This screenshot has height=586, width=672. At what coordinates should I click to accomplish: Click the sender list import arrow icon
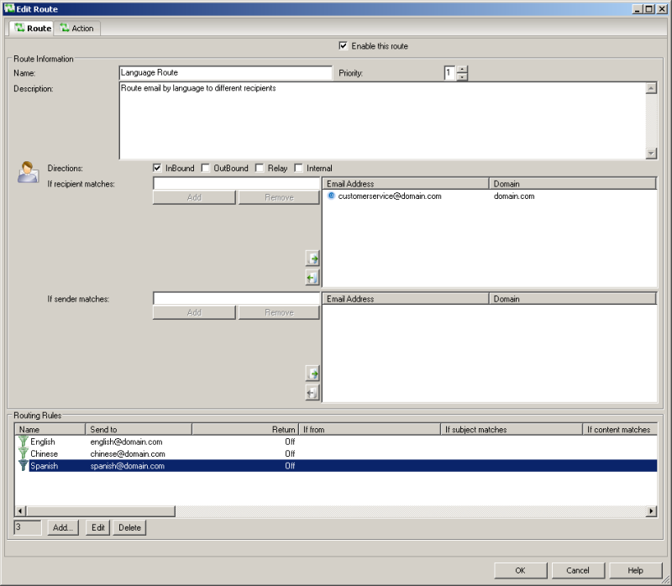312,374
